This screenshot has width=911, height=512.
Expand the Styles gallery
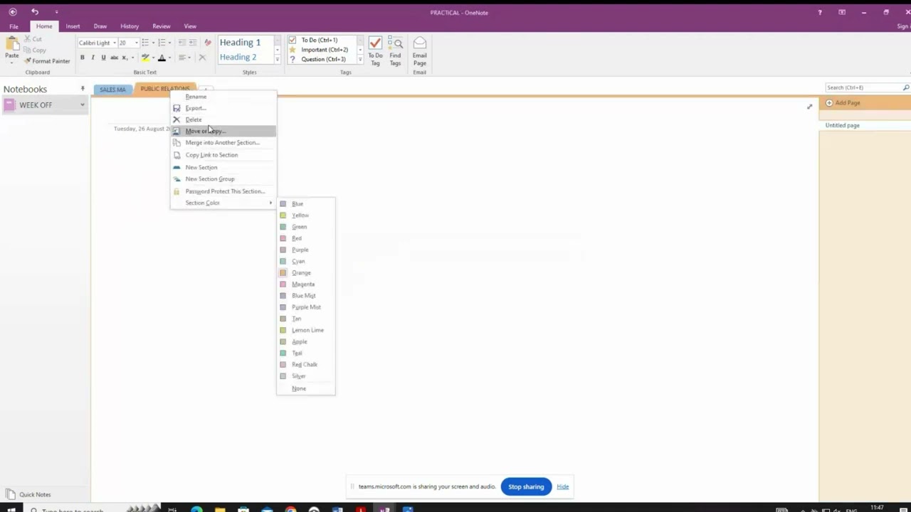278,60
